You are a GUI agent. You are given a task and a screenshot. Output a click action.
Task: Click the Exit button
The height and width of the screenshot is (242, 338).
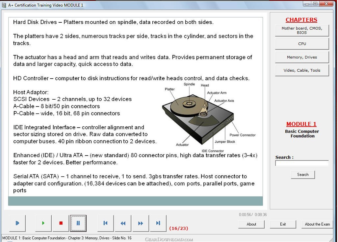283,224
